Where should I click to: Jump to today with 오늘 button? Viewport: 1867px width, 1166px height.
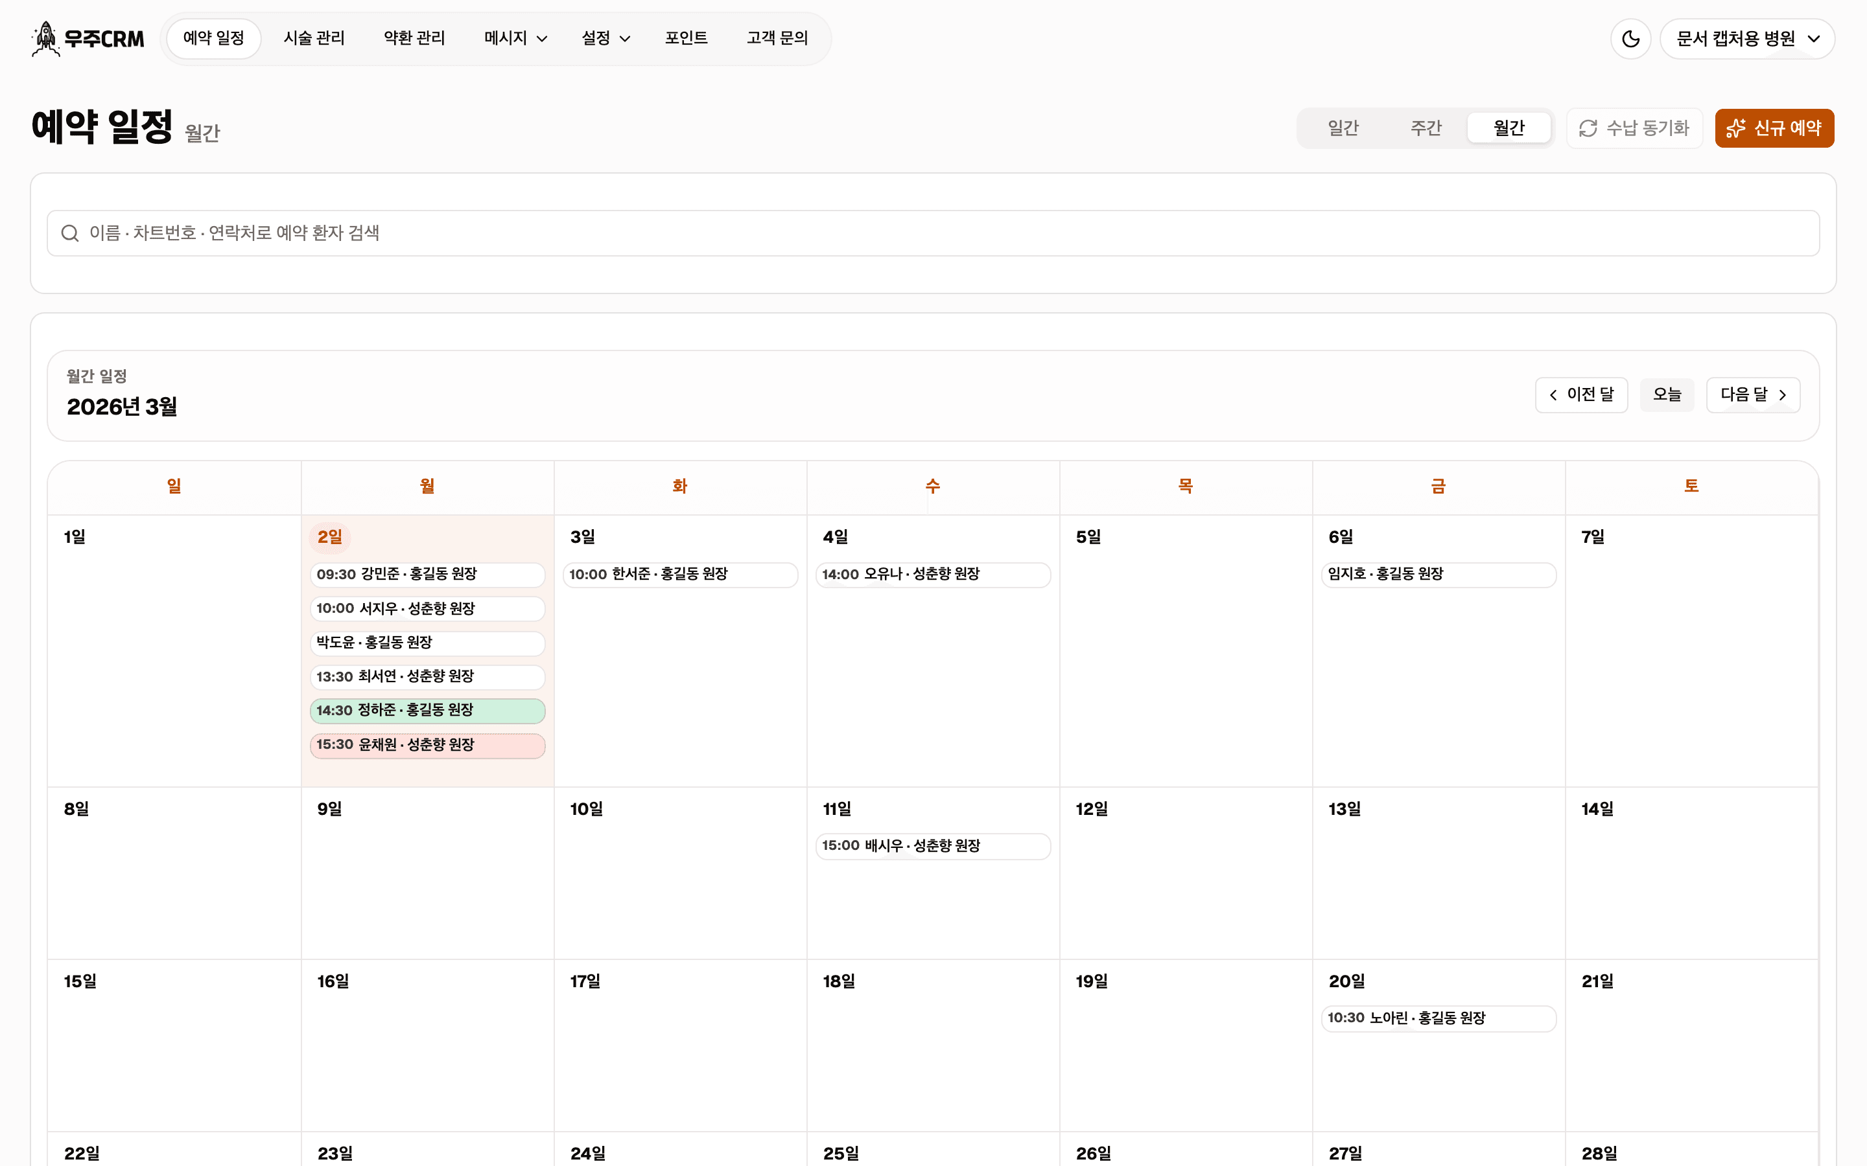click(x=1667, y=395)
